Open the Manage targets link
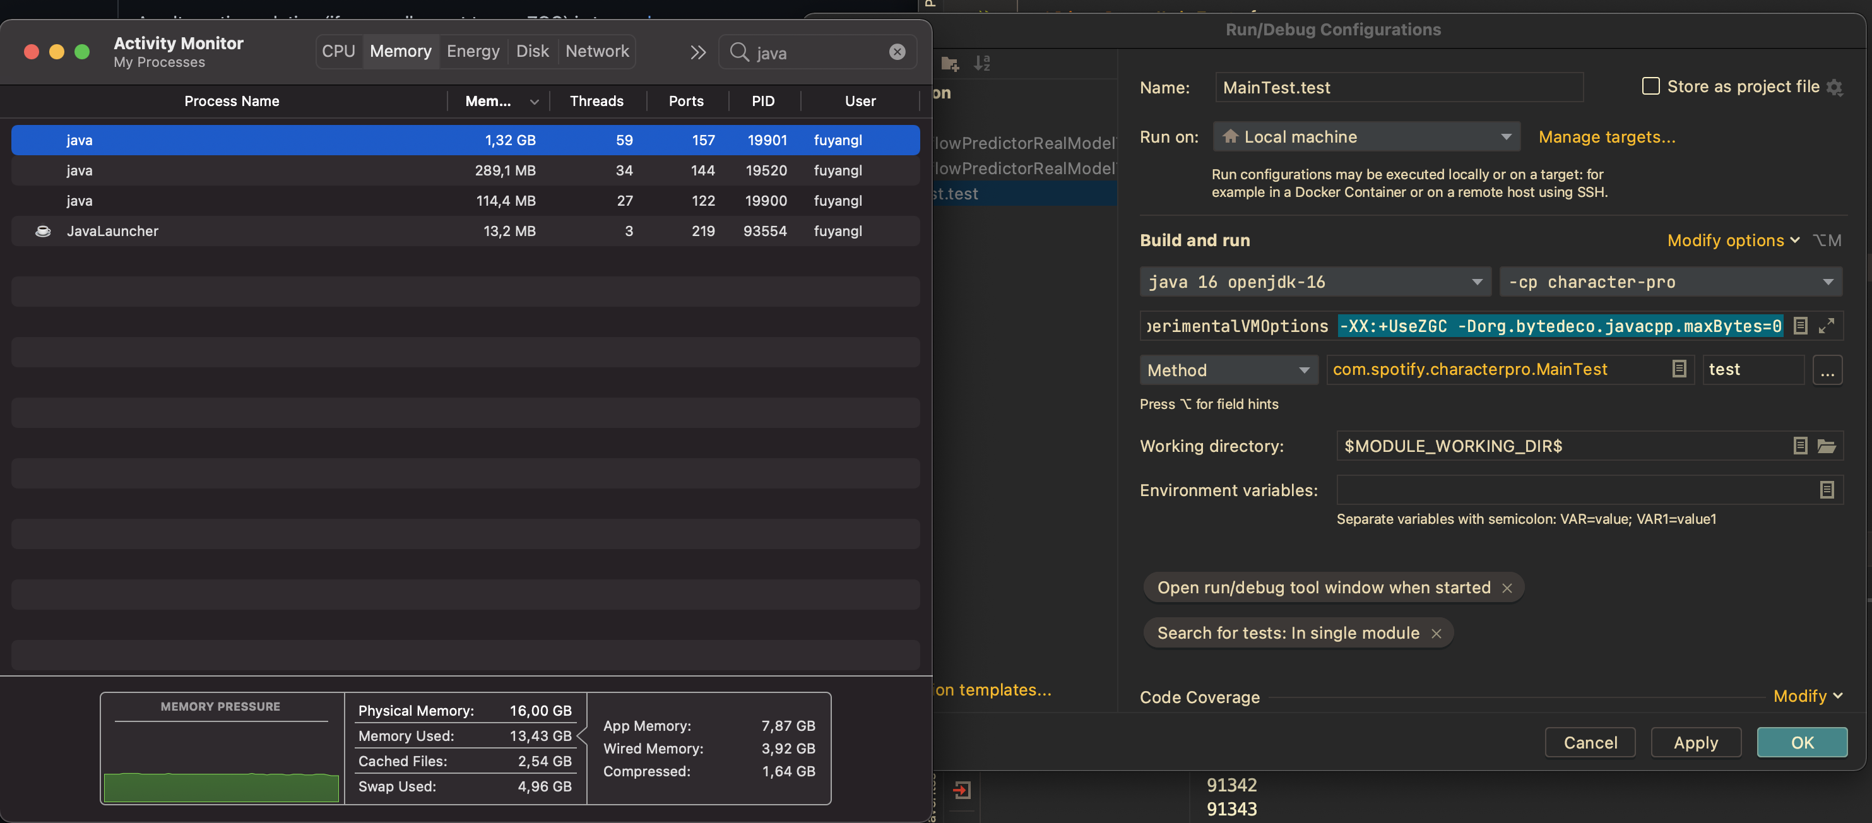 [x=1607, y=136]
